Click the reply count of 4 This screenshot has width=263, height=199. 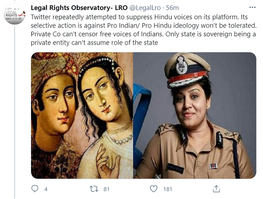[46, 189]
